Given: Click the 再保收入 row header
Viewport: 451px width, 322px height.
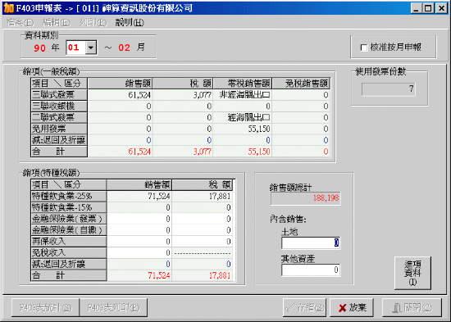Looking at the screenshot, I should pos(68,242).
